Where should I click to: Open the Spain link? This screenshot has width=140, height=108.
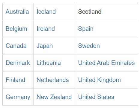coord(86,29)
